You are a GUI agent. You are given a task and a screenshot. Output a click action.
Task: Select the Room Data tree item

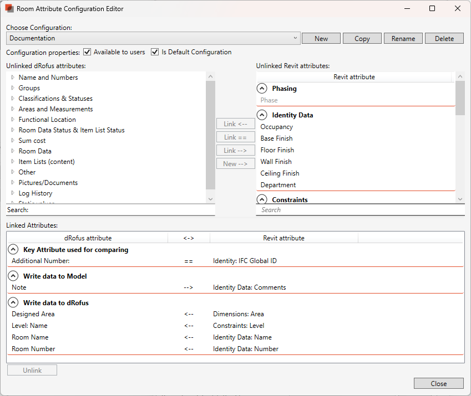(x=35, y=151)
